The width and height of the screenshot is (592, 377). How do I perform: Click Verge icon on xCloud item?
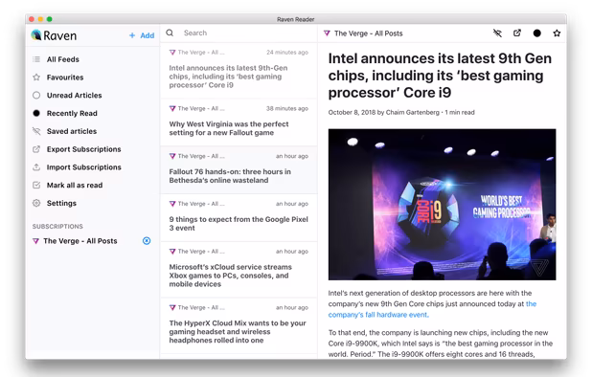(x=172, y=252)
